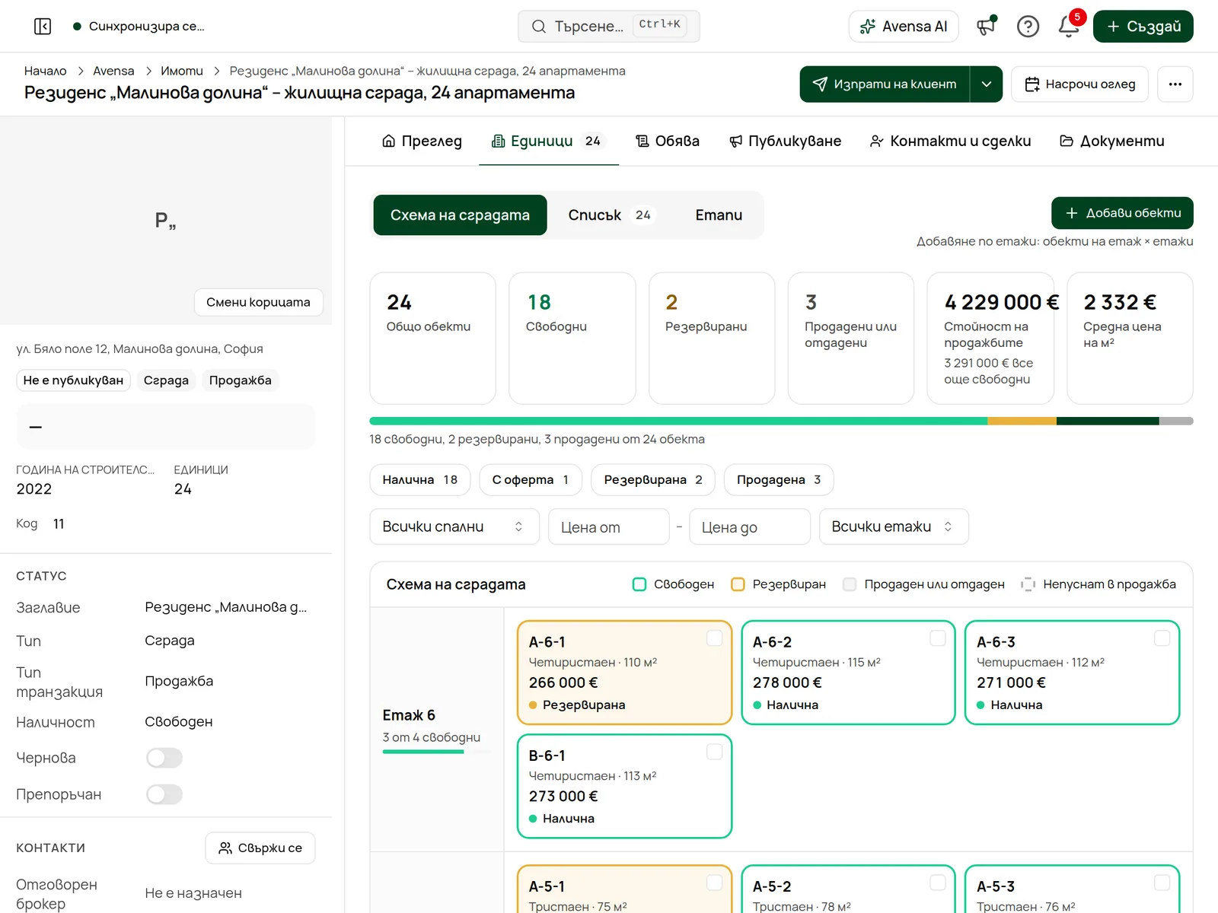Switch to Единици tab
Screen dimensions: 1218x913
[548, 141]
